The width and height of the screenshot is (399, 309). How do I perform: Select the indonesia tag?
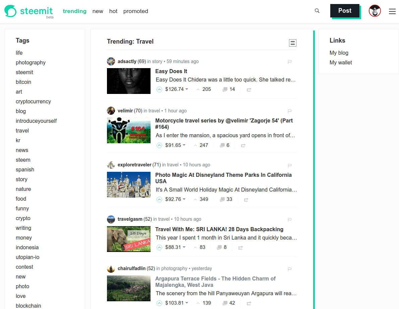click(x=27, y=247)
